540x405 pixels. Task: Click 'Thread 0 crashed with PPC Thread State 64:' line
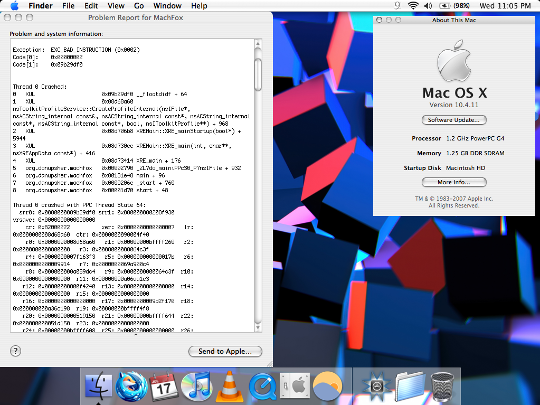[79, 205]
